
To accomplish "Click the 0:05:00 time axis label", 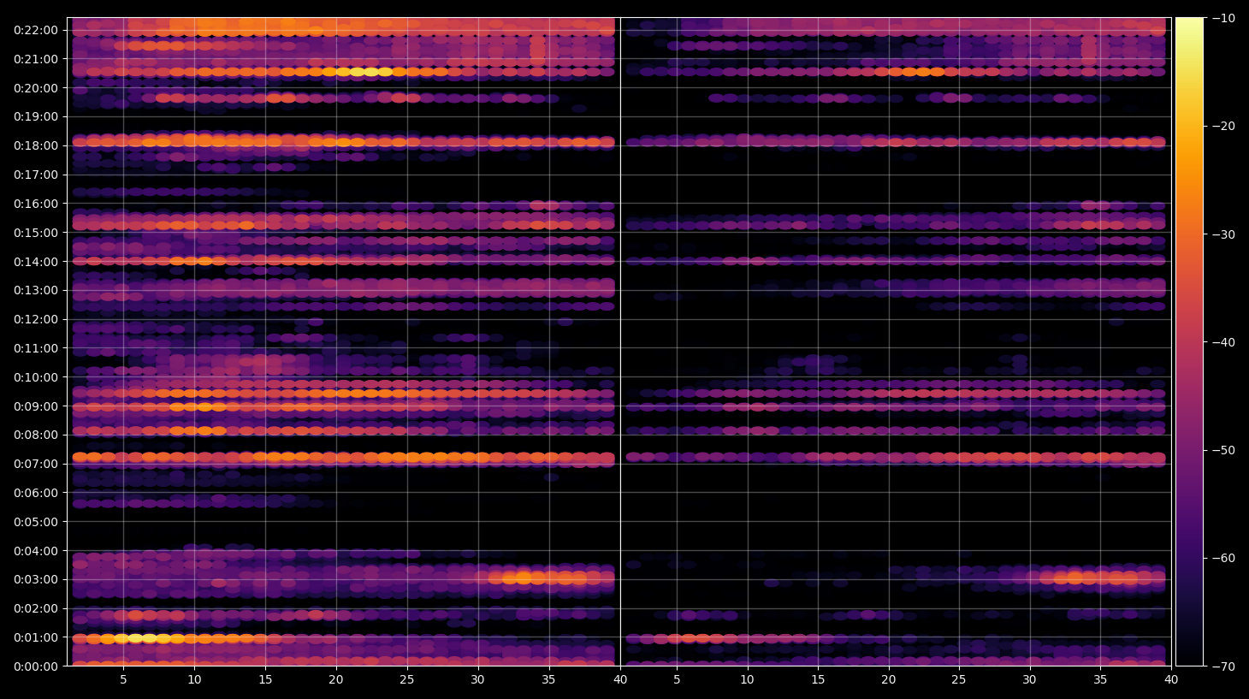I will pos(36,522).
